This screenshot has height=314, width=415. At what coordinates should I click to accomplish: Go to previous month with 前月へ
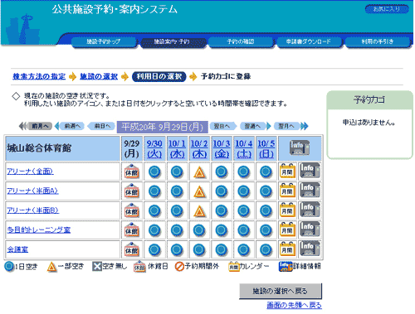click(36, 126)
